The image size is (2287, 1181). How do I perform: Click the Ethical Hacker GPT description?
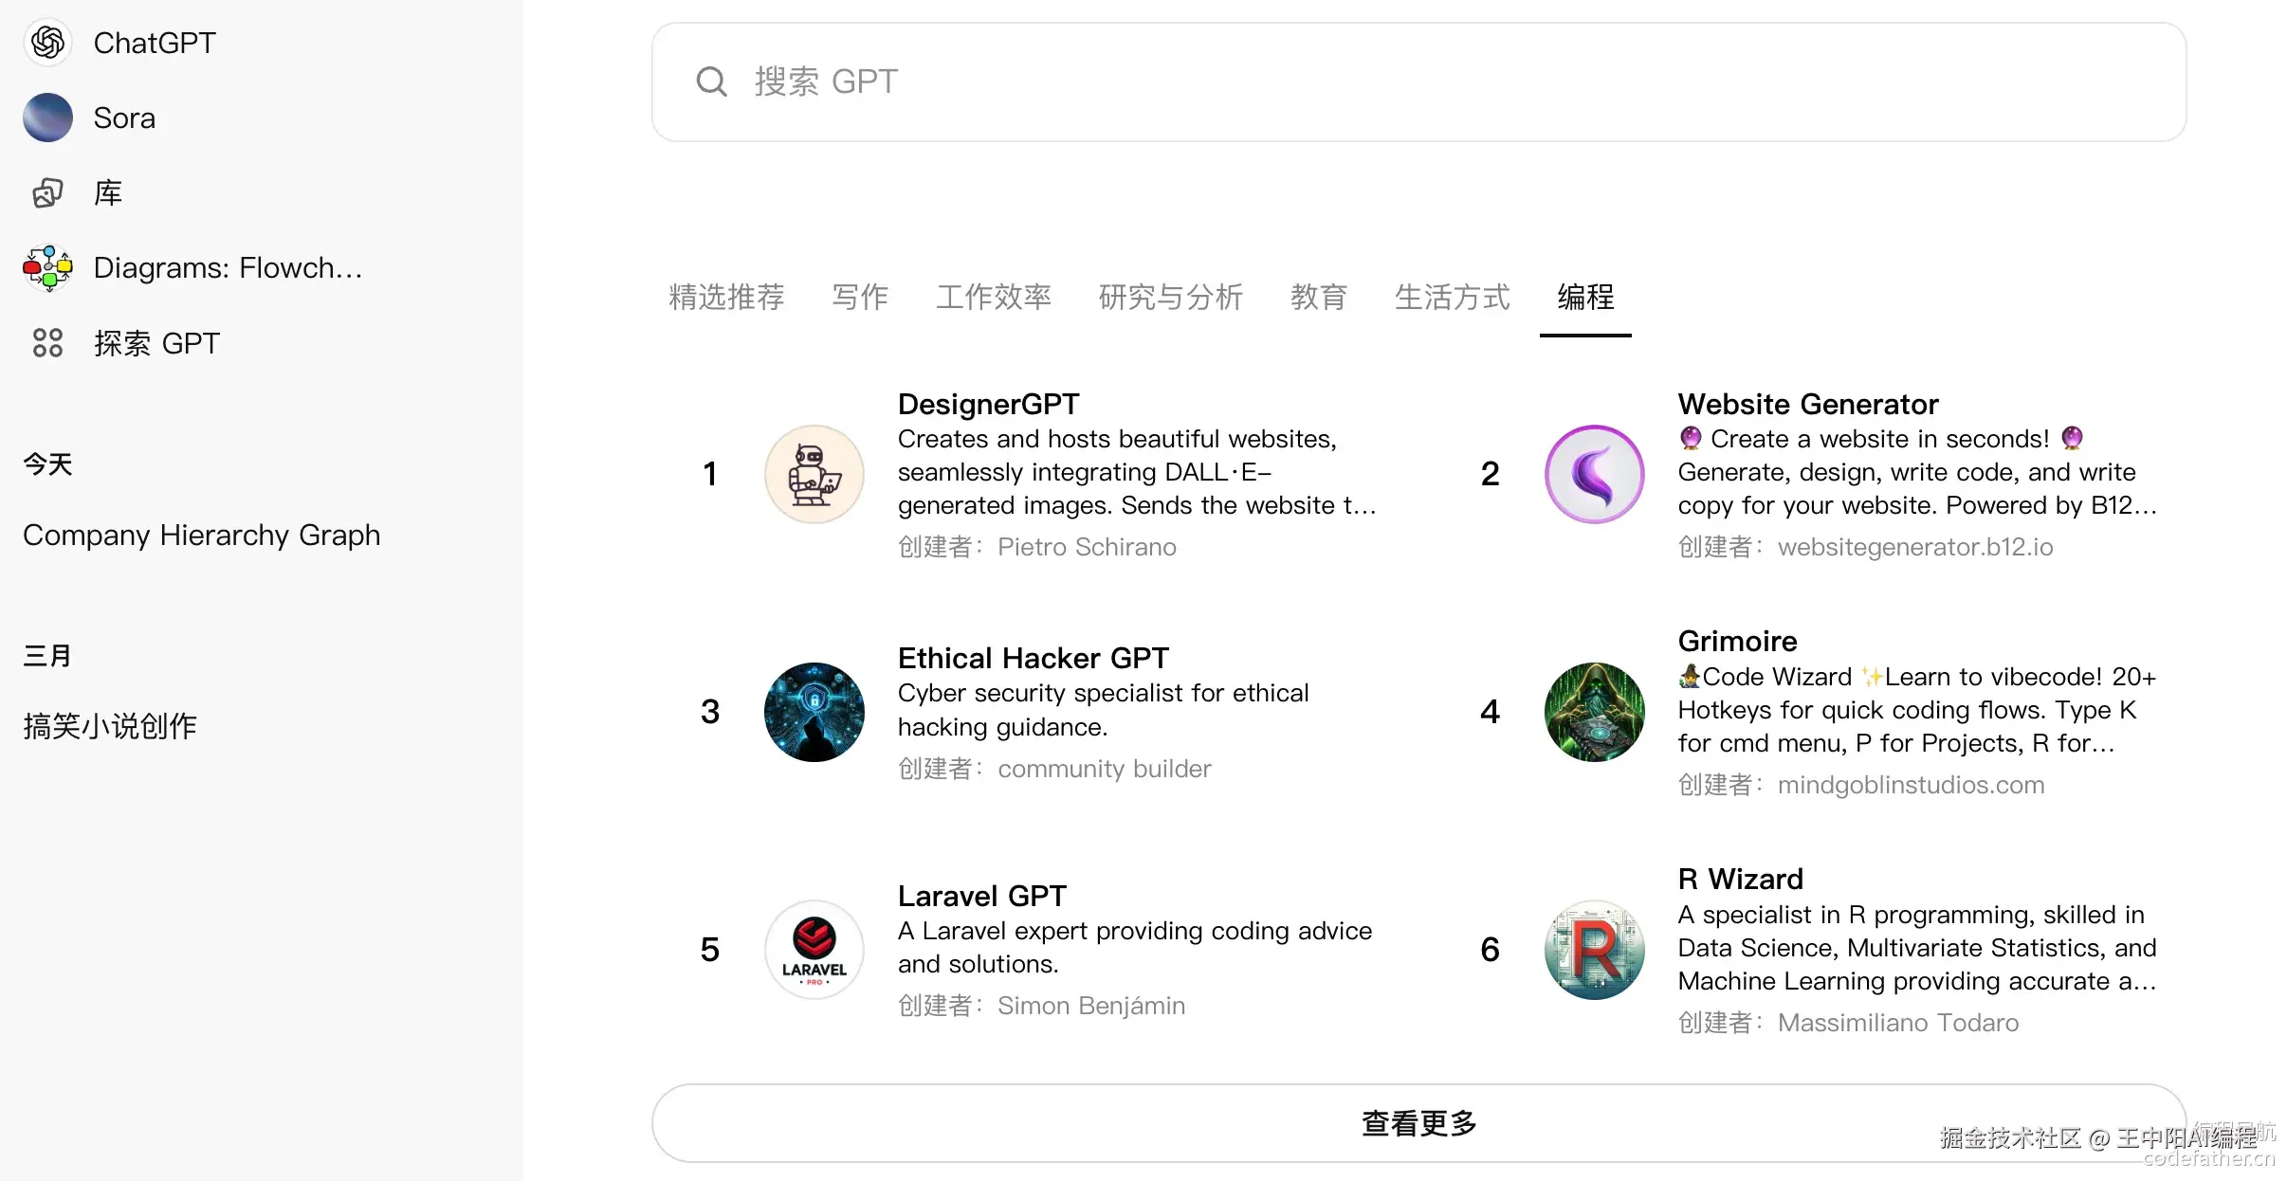click(x=1104, y=711)
